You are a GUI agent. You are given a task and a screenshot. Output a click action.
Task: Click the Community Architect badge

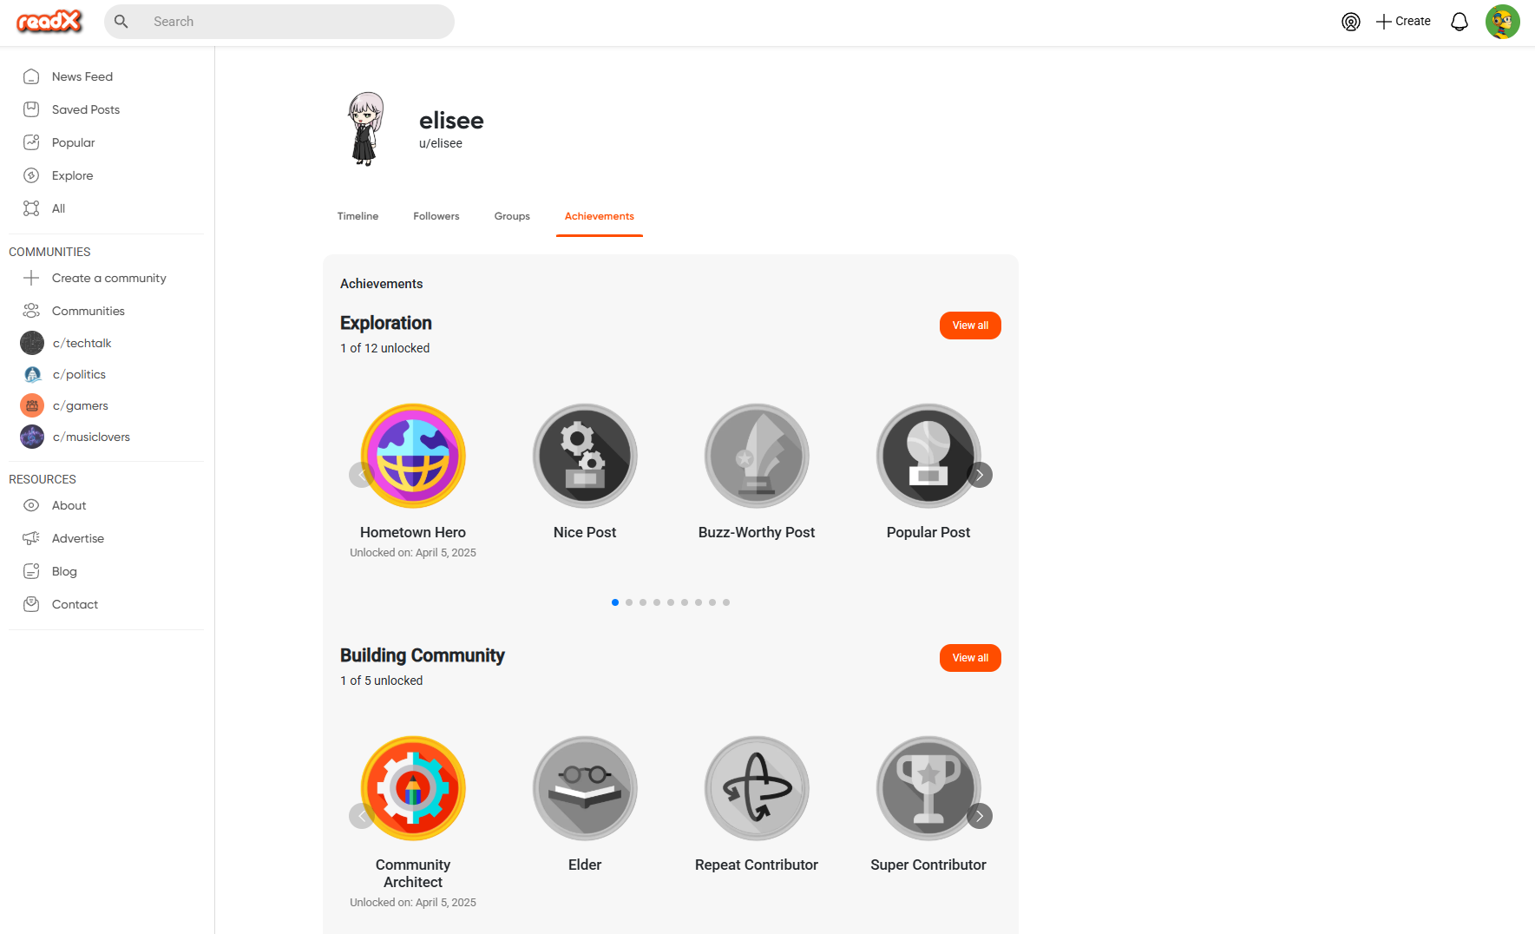(x=413, y=788)
